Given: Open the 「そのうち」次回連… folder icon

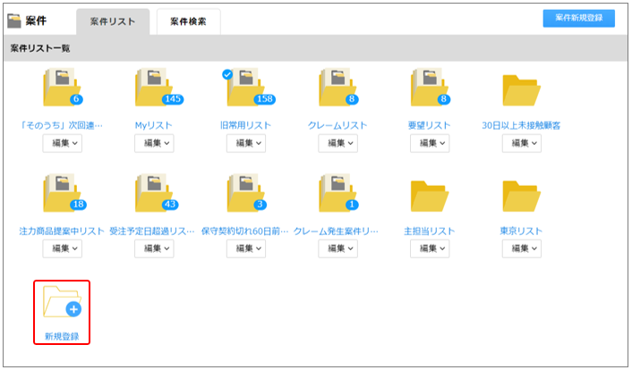Looking at the screenshot, I should coord(63,87).
